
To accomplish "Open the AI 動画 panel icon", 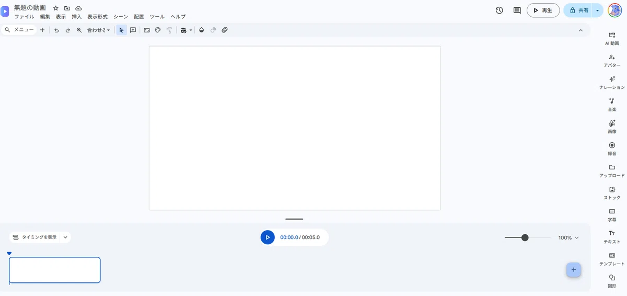I will pos(612,35).
